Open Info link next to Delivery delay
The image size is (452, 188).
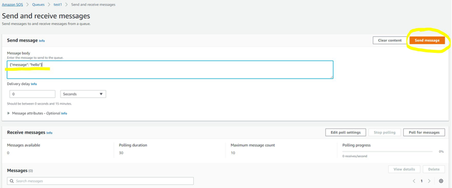[34, 84]
